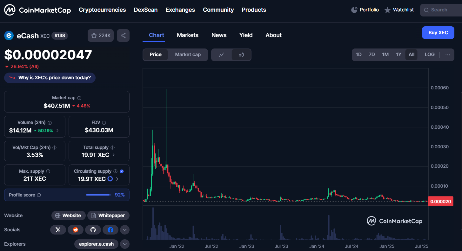Open the Watchlist star link
Screen dimensions: 462x251
pos(399,10)
